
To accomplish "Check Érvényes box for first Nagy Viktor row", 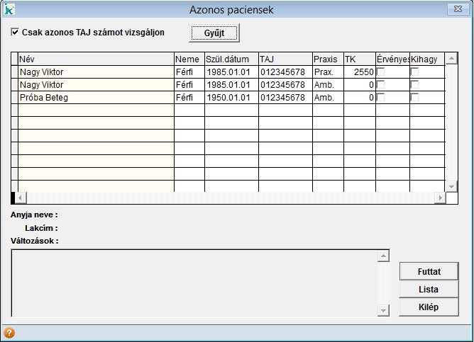I will click(x=380, y=72).
